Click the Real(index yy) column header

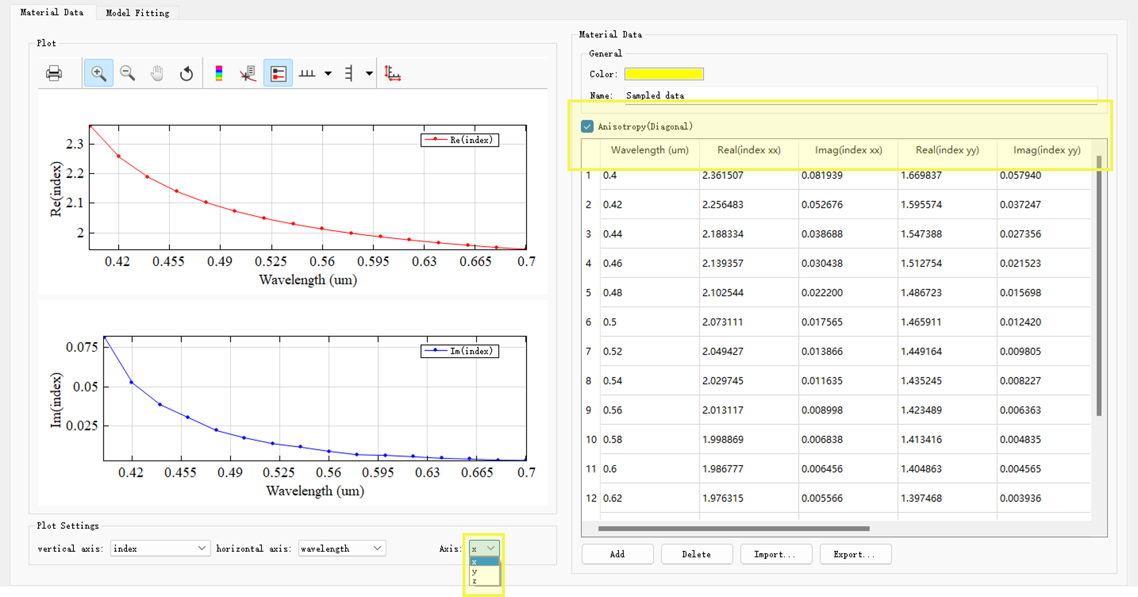(x=947, y=150)
